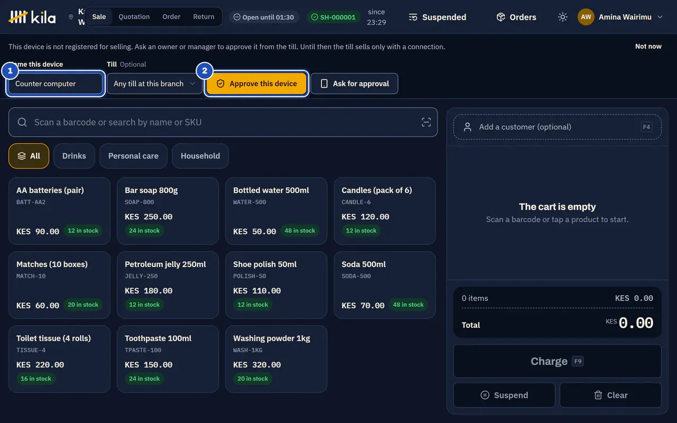Open the Suspended sales list
The image size is (677, 423).
437,17
